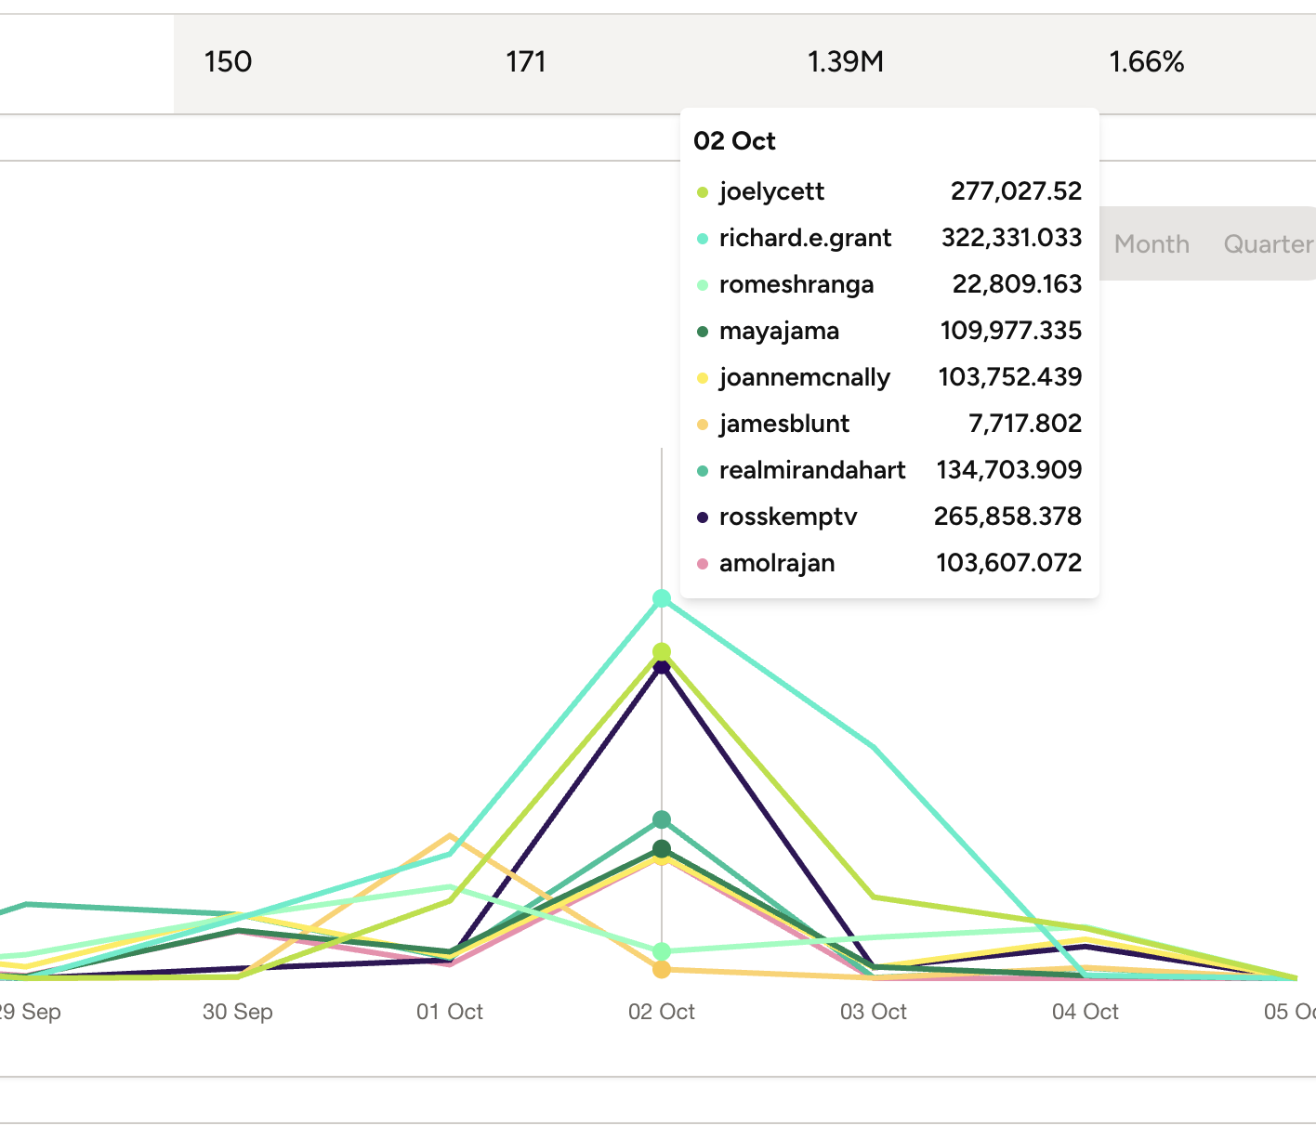The width and height of the screenshot is (1316, 1139).
Task: Click the mayajama dark green point on 02 Oct
Action: point(662,848)
